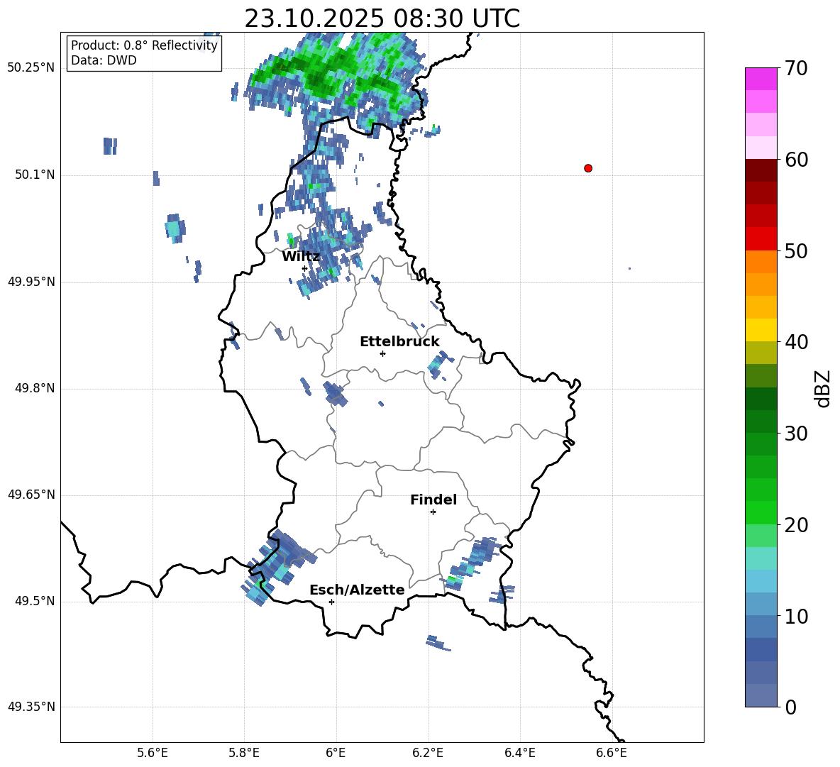The width and height of the screenshot is (840, 767).
Task: Click the Esch/Alzette city label
Action: [x=358, y=590]
